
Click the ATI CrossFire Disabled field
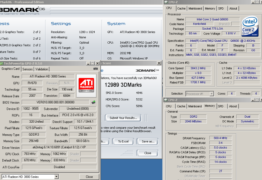pyautogui.click(x=59, y=167)
